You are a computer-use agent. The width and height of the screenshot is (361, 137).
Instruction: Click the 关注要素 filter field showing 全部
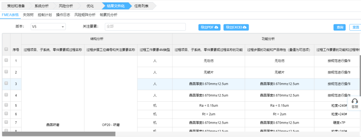point(145,27)
